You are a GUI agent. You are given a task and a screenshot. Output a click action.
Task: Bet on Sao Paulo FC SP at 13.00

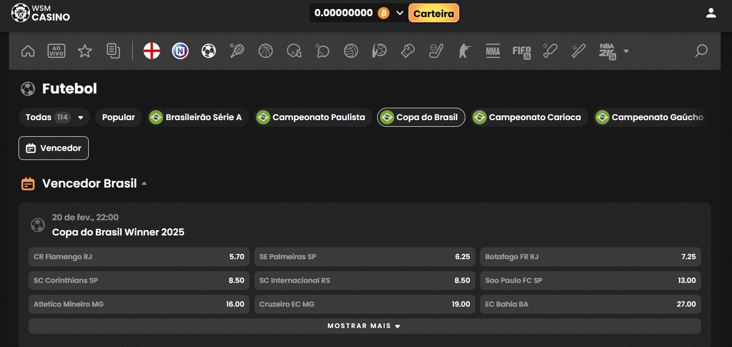click(x=590, y=281)
